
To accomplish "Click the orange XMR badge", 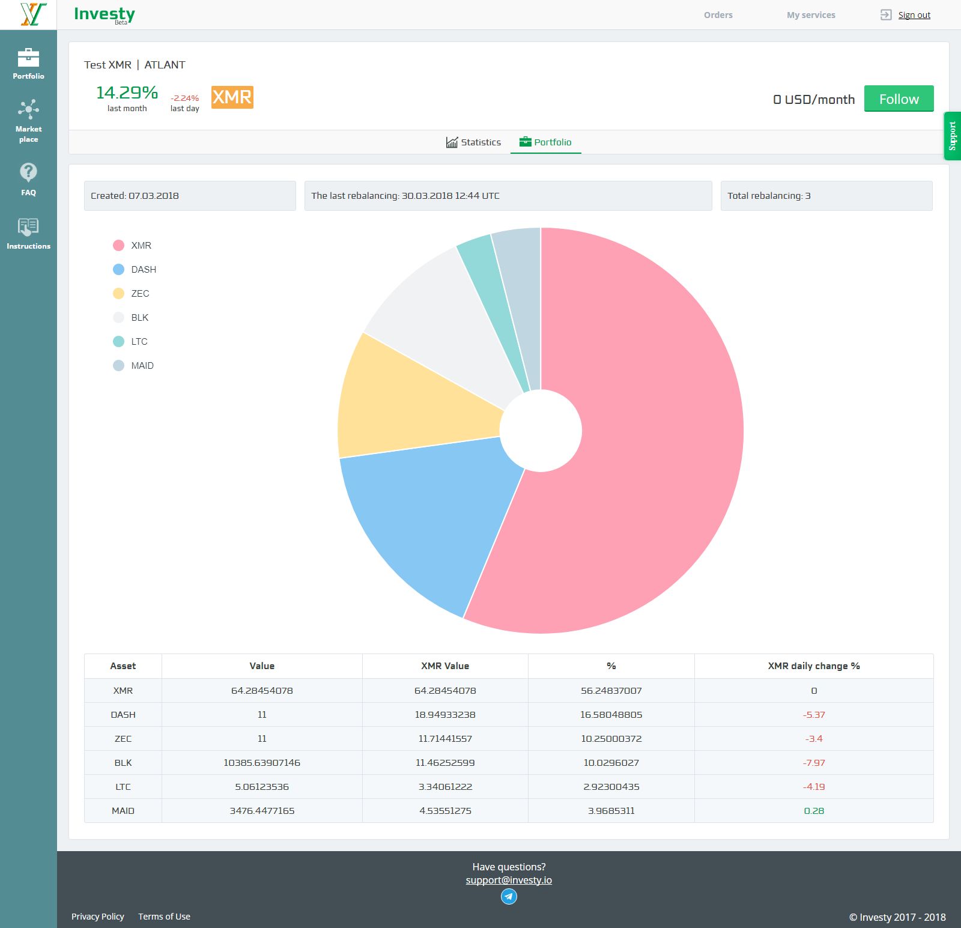I will (x=232, y=97).
